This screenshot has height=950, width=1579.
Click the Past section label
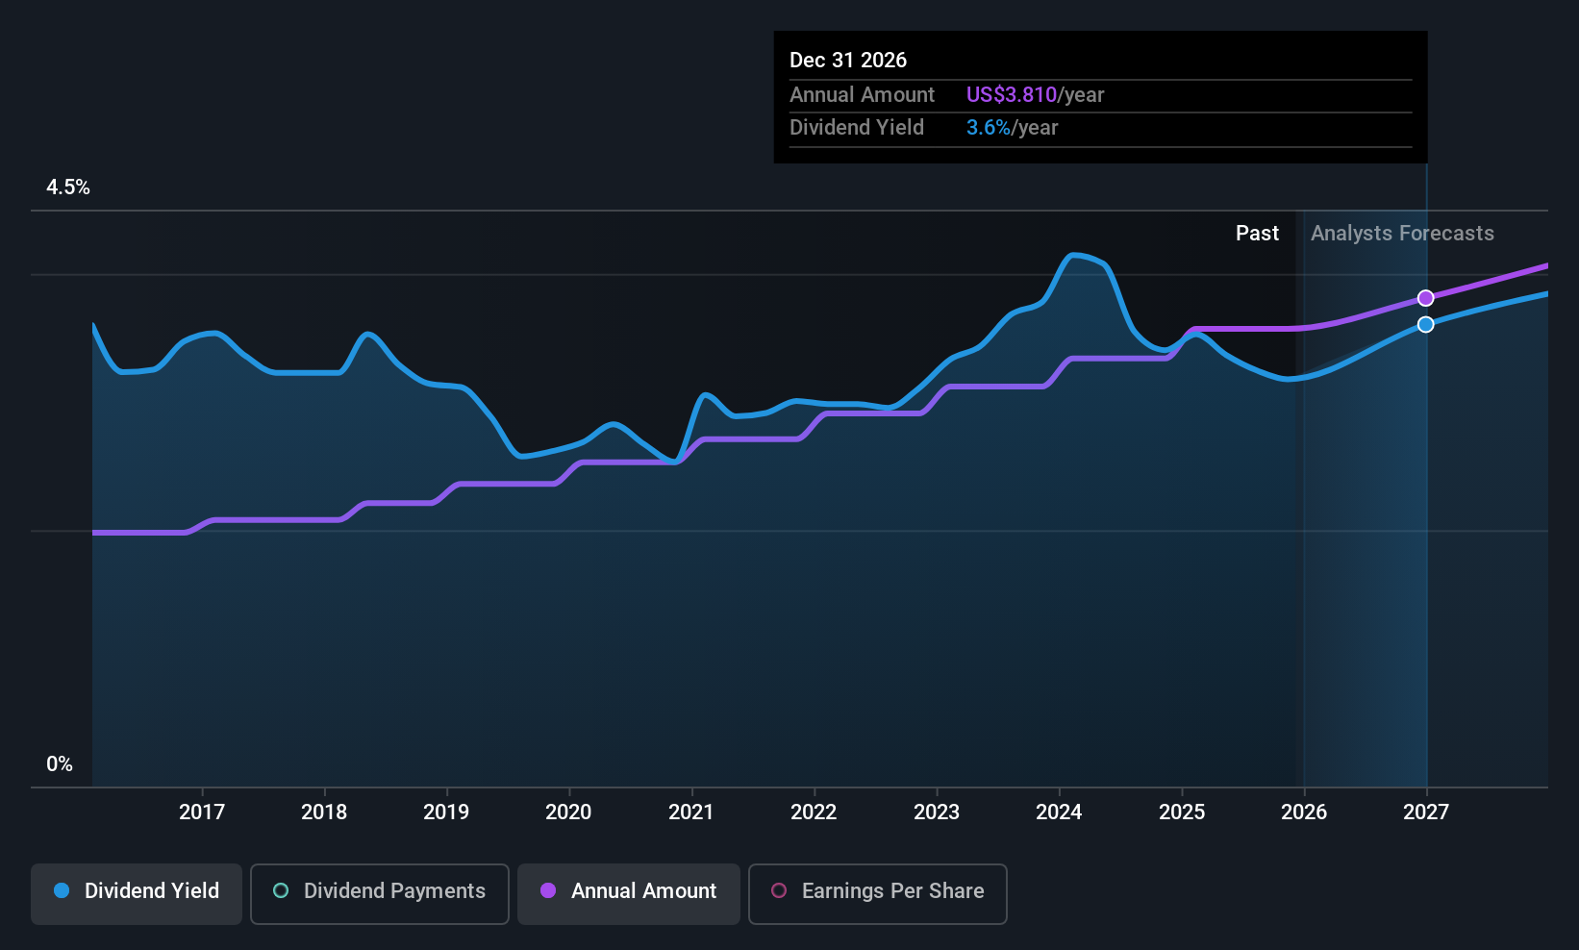[x=1257, y=233]
